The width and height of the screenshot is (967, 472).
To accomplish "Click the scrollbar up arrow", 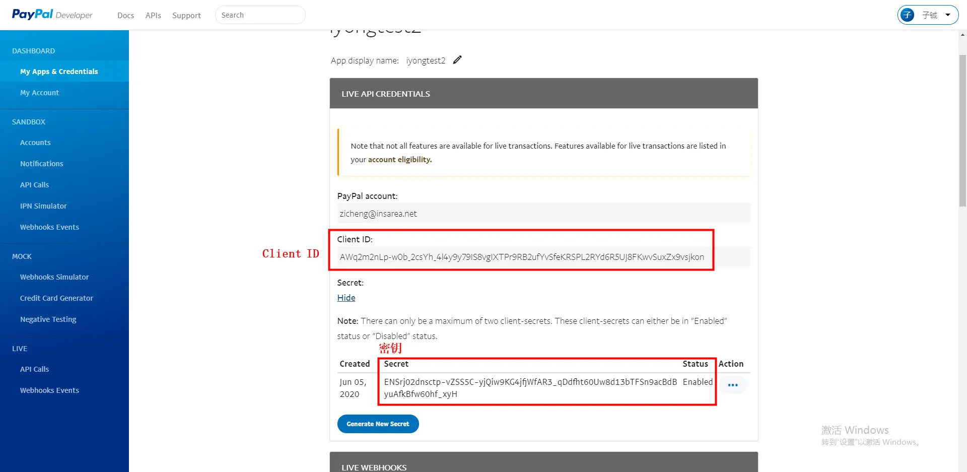I will click(962, 35).
